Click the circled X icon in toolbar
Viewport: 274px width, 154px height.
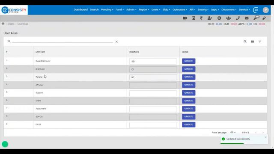pyautogui.click(x=219, y=18)
